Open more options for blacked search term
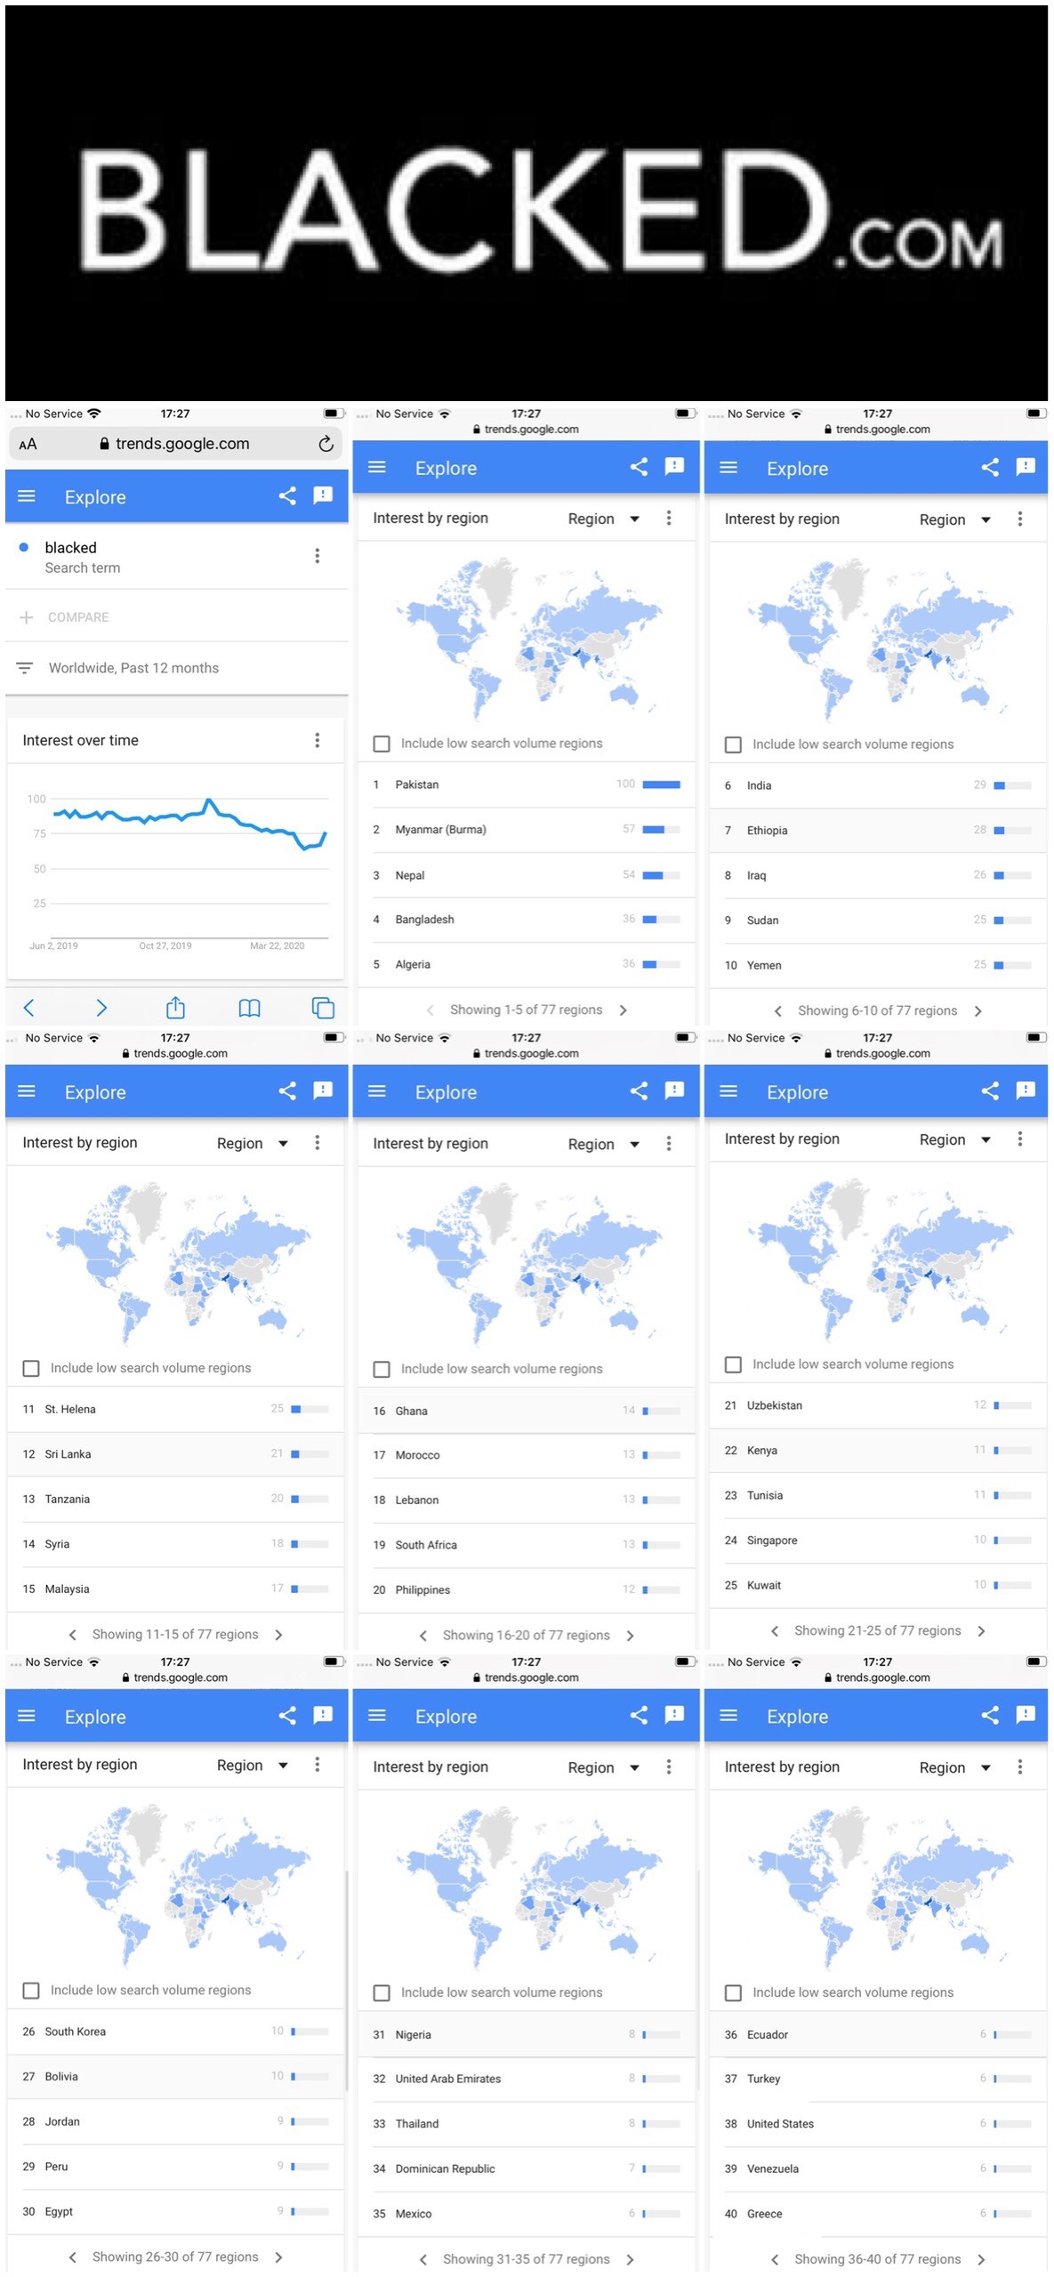This screenshot has height=2277, width=1054. coord(317,556)
